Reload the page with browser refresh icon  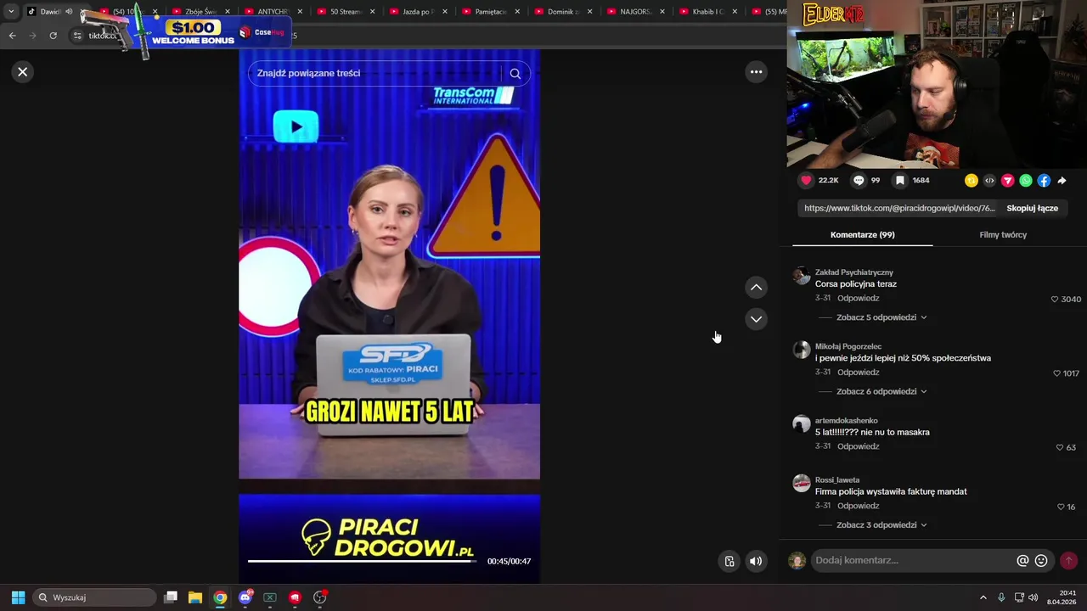53,36
